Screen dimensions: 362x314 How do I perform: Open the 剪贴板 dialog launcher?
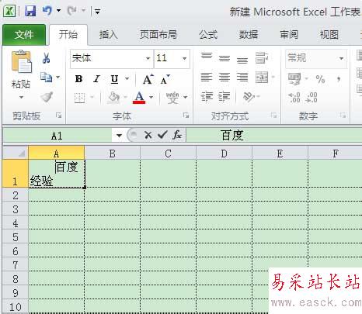point(59,116)
